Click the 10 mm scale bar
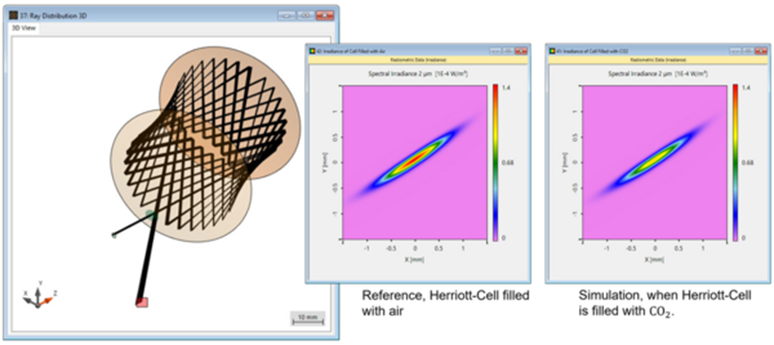 tap(308, 319)
